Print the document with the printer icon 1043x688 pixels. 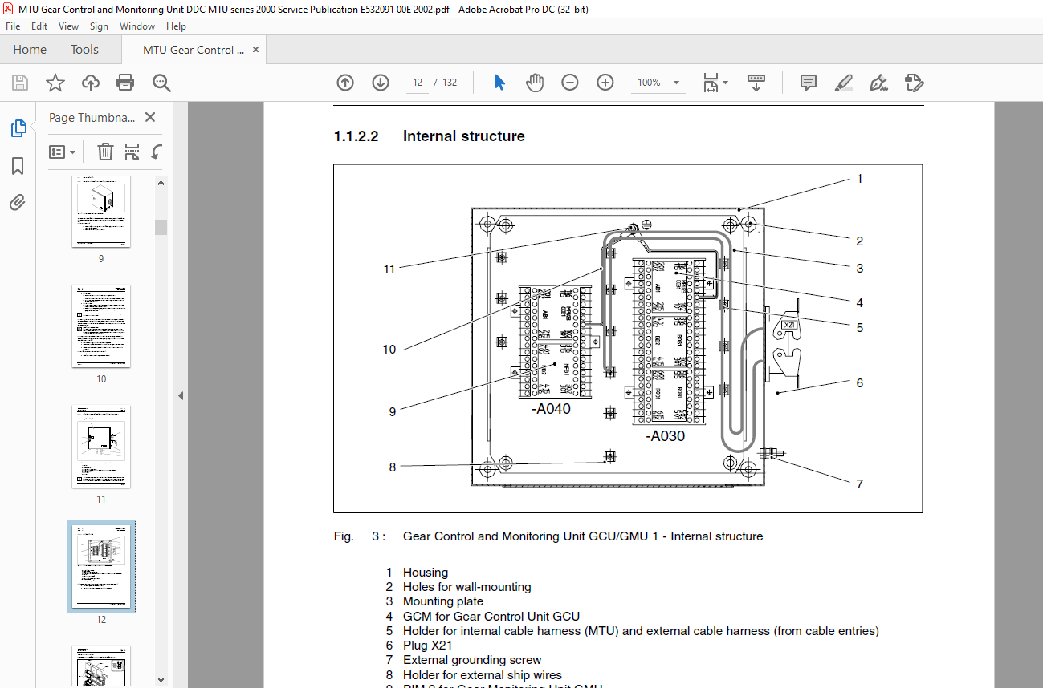coord(125,83)
